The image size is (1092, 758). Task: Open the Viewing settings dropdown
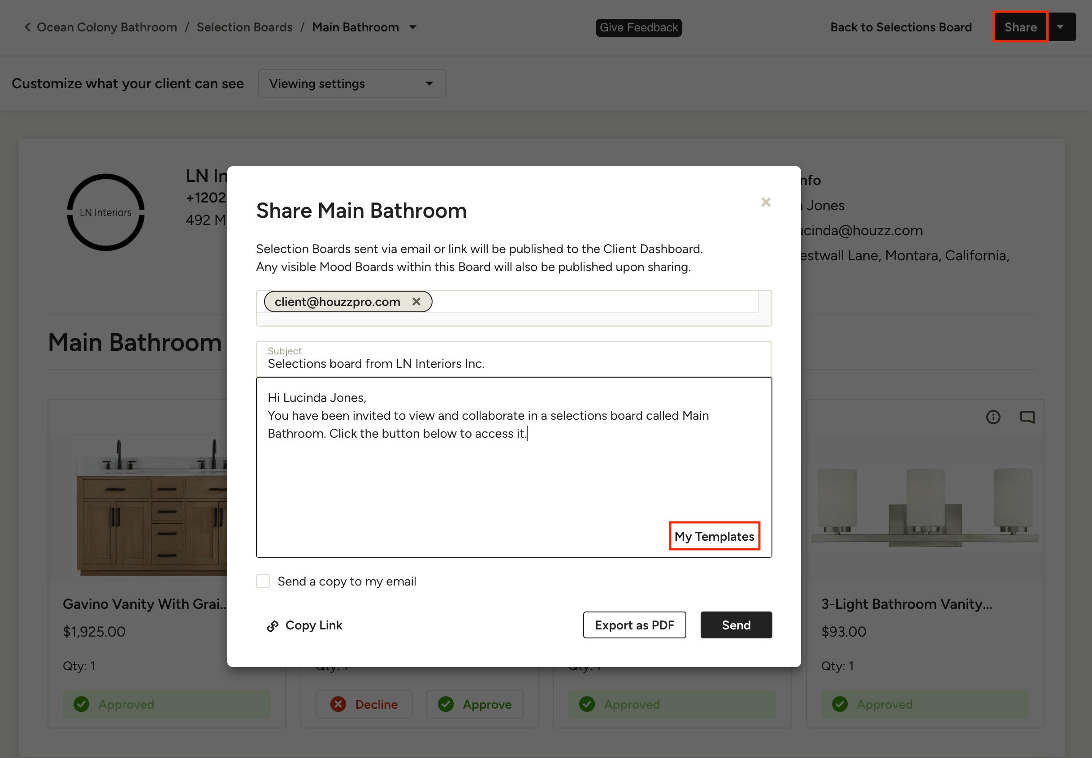tap(352, 84)
